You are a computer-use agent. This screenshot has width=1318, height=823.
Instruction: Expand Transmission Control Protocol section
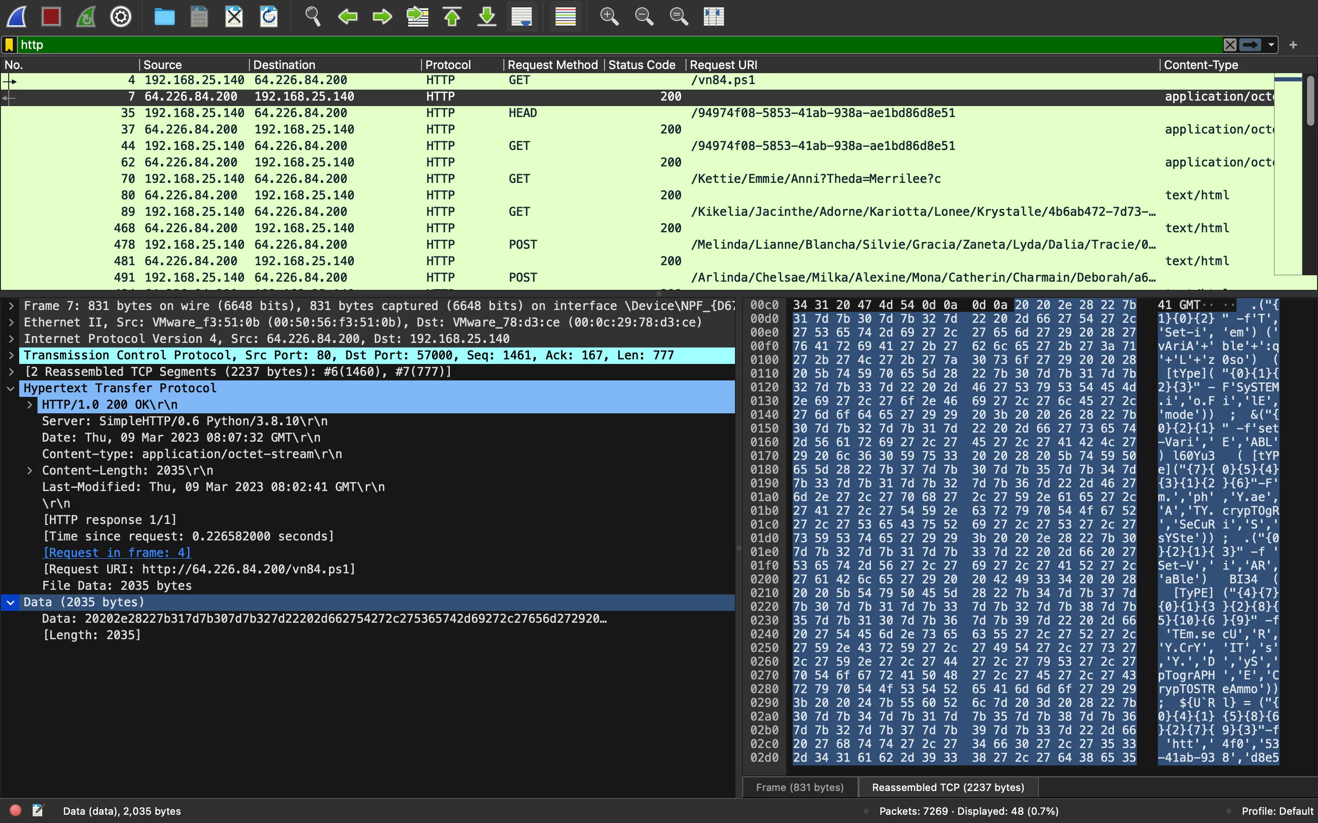coord(11,355)
